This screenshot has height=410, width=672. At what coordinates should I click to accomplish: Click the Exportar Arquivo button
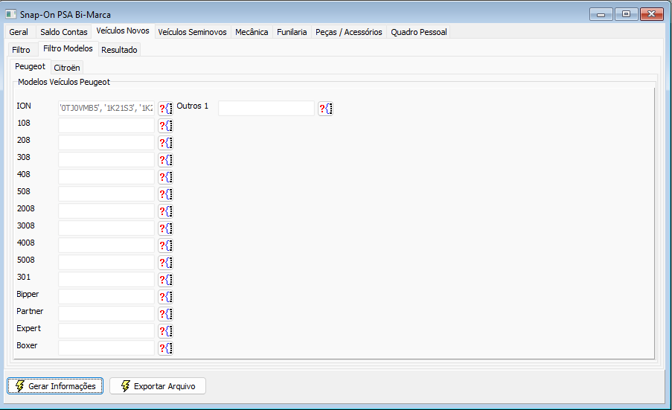[158, 386]
